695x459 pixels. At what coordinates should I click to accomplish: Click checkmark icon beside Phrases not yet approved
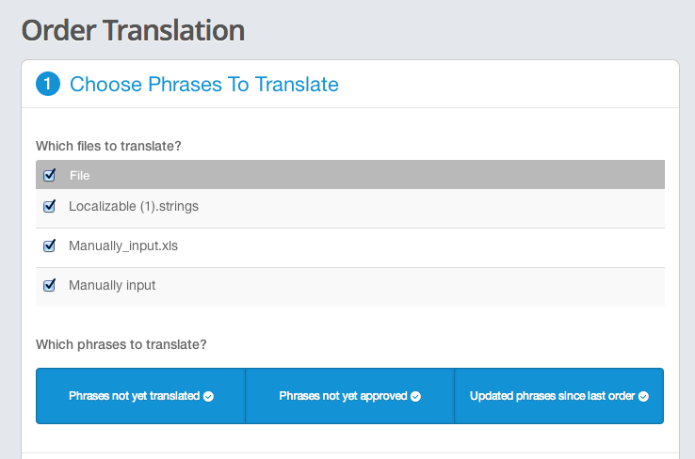point(415,397)
